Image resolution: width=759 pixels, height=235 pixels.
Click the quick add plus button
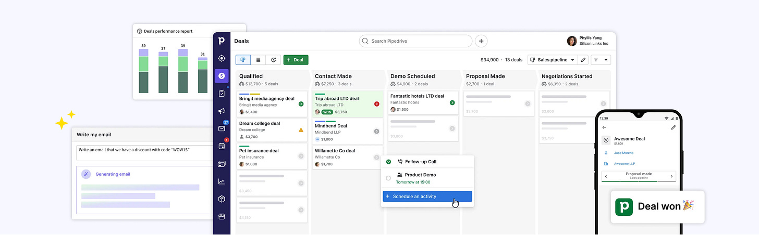point(481,41)
